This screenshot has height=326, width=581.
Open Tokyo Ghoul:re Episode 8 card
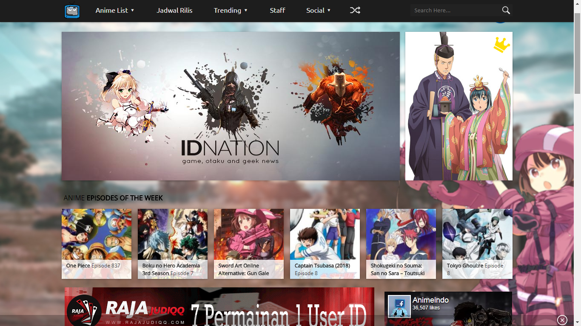coord(477,244)
